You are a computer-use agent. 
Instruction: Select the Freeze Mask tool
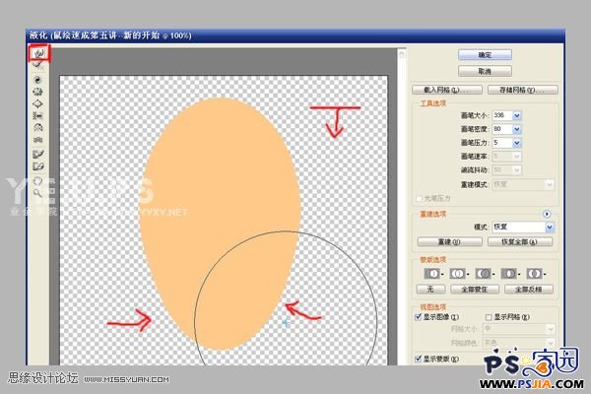(x=38, y=154)
